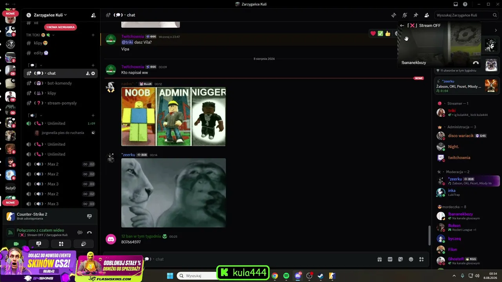Open the taskbar volume control

pyautogui.click(x=477, y=276)
